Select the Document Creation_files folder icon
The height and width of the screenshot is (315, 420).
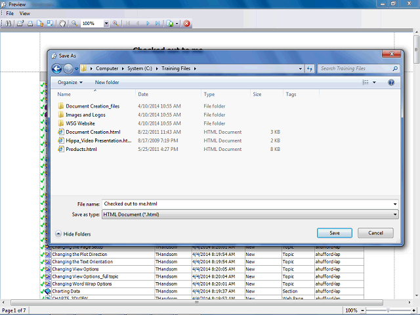click(61, 106)
